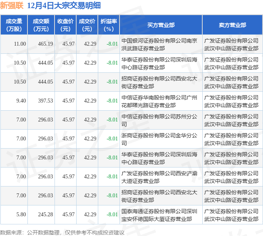Click the 12月4日大宗交易明细 title text

[64, 5]
